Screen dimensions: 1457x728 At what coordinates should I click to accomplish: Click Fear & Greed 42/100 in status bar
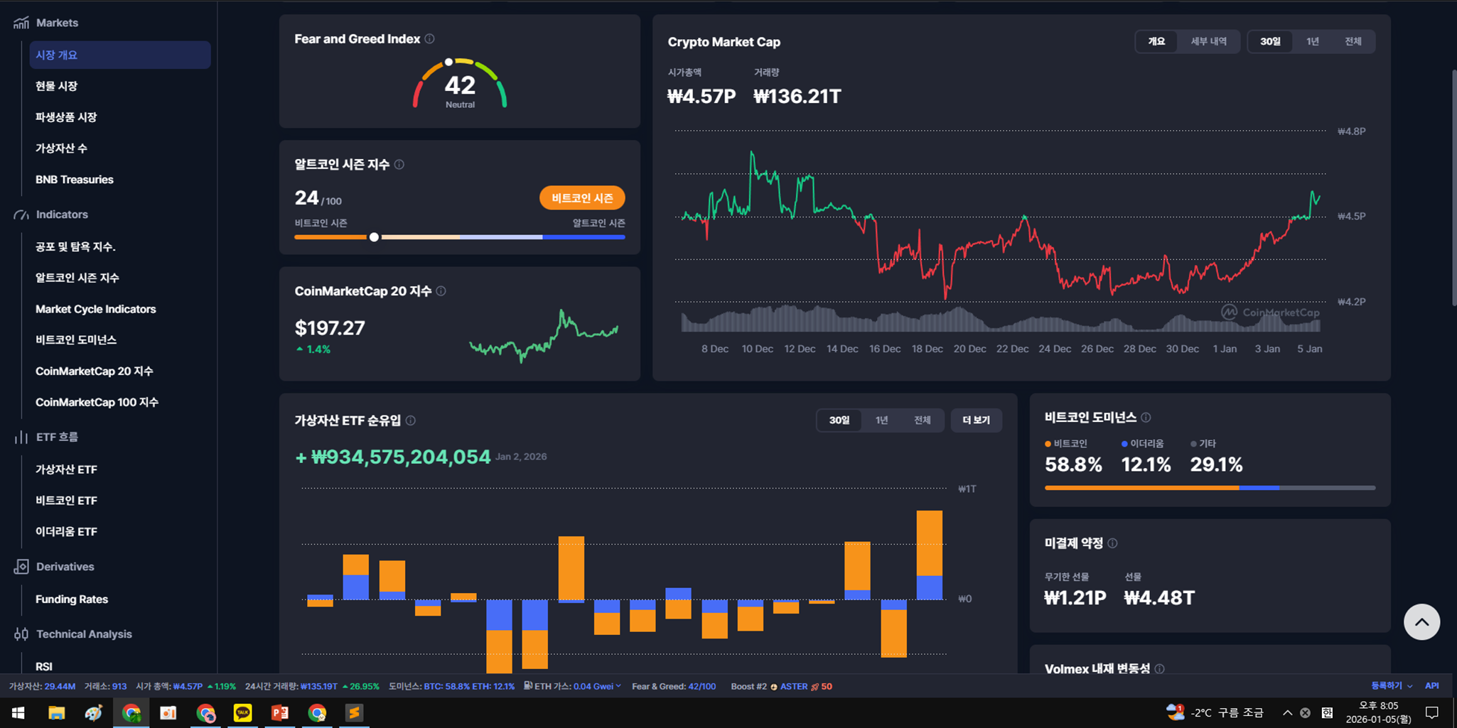tap(674, 687)
